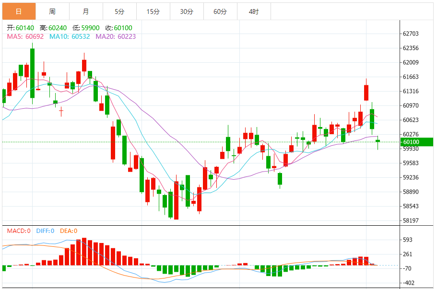Screen dimensions: 437x289
Task: Click the DIFF:0 indicator label
Action: tap(45, 231)
